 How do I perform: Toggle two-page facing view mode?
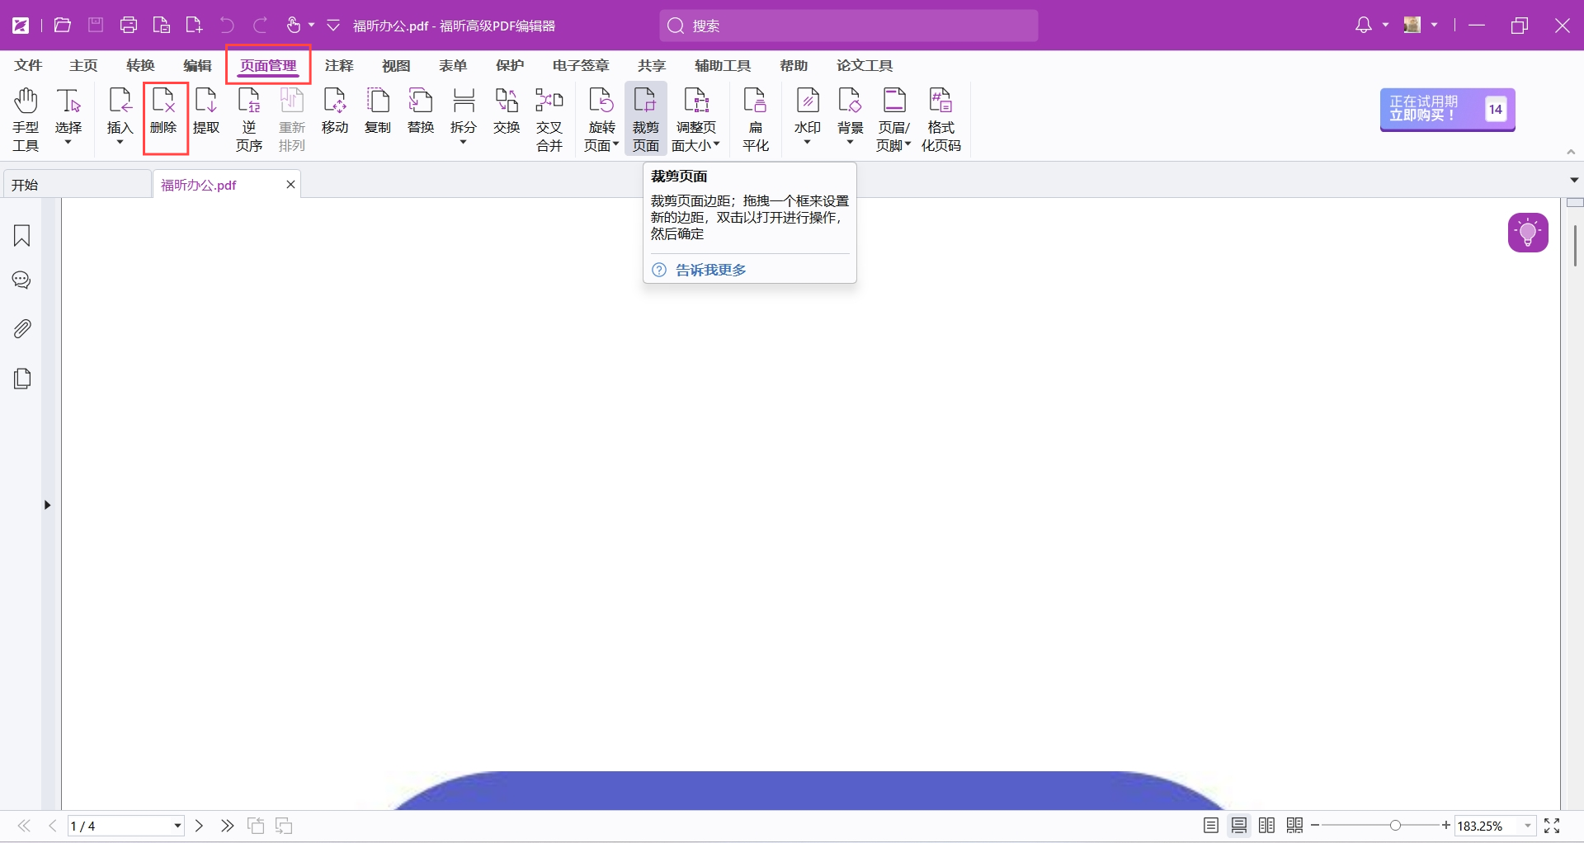1267,826
